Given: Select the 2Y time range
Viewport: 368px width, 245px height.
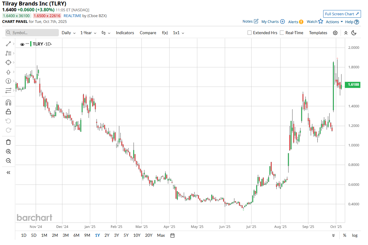Looking at the screenshot, I should (107, 235).
